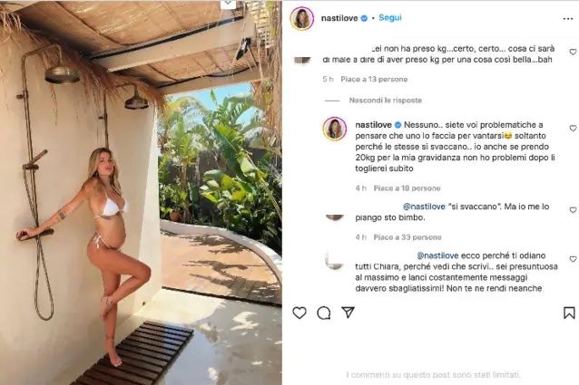The width and height of the screenshot is (579, 385).
Task: Open the three-dots more options menu
Action: pyautogui.click(x=568, y=19)
